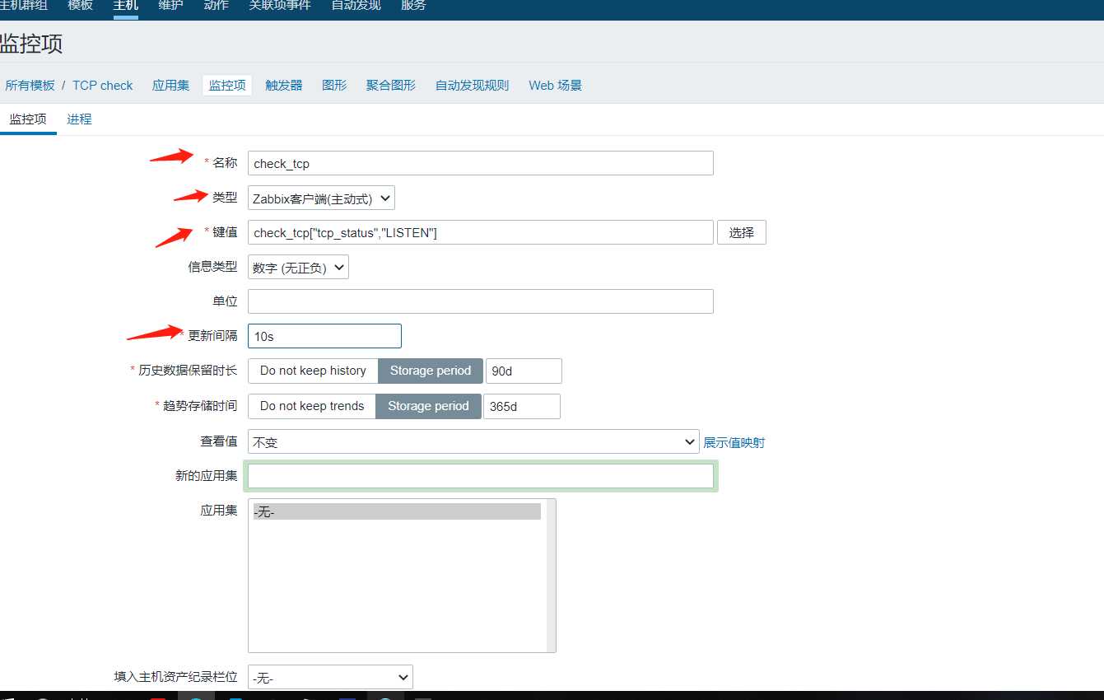Select the highlighted 监控项 sub-navigation link
Screen dimensions: 1104x700
point(227,85)
